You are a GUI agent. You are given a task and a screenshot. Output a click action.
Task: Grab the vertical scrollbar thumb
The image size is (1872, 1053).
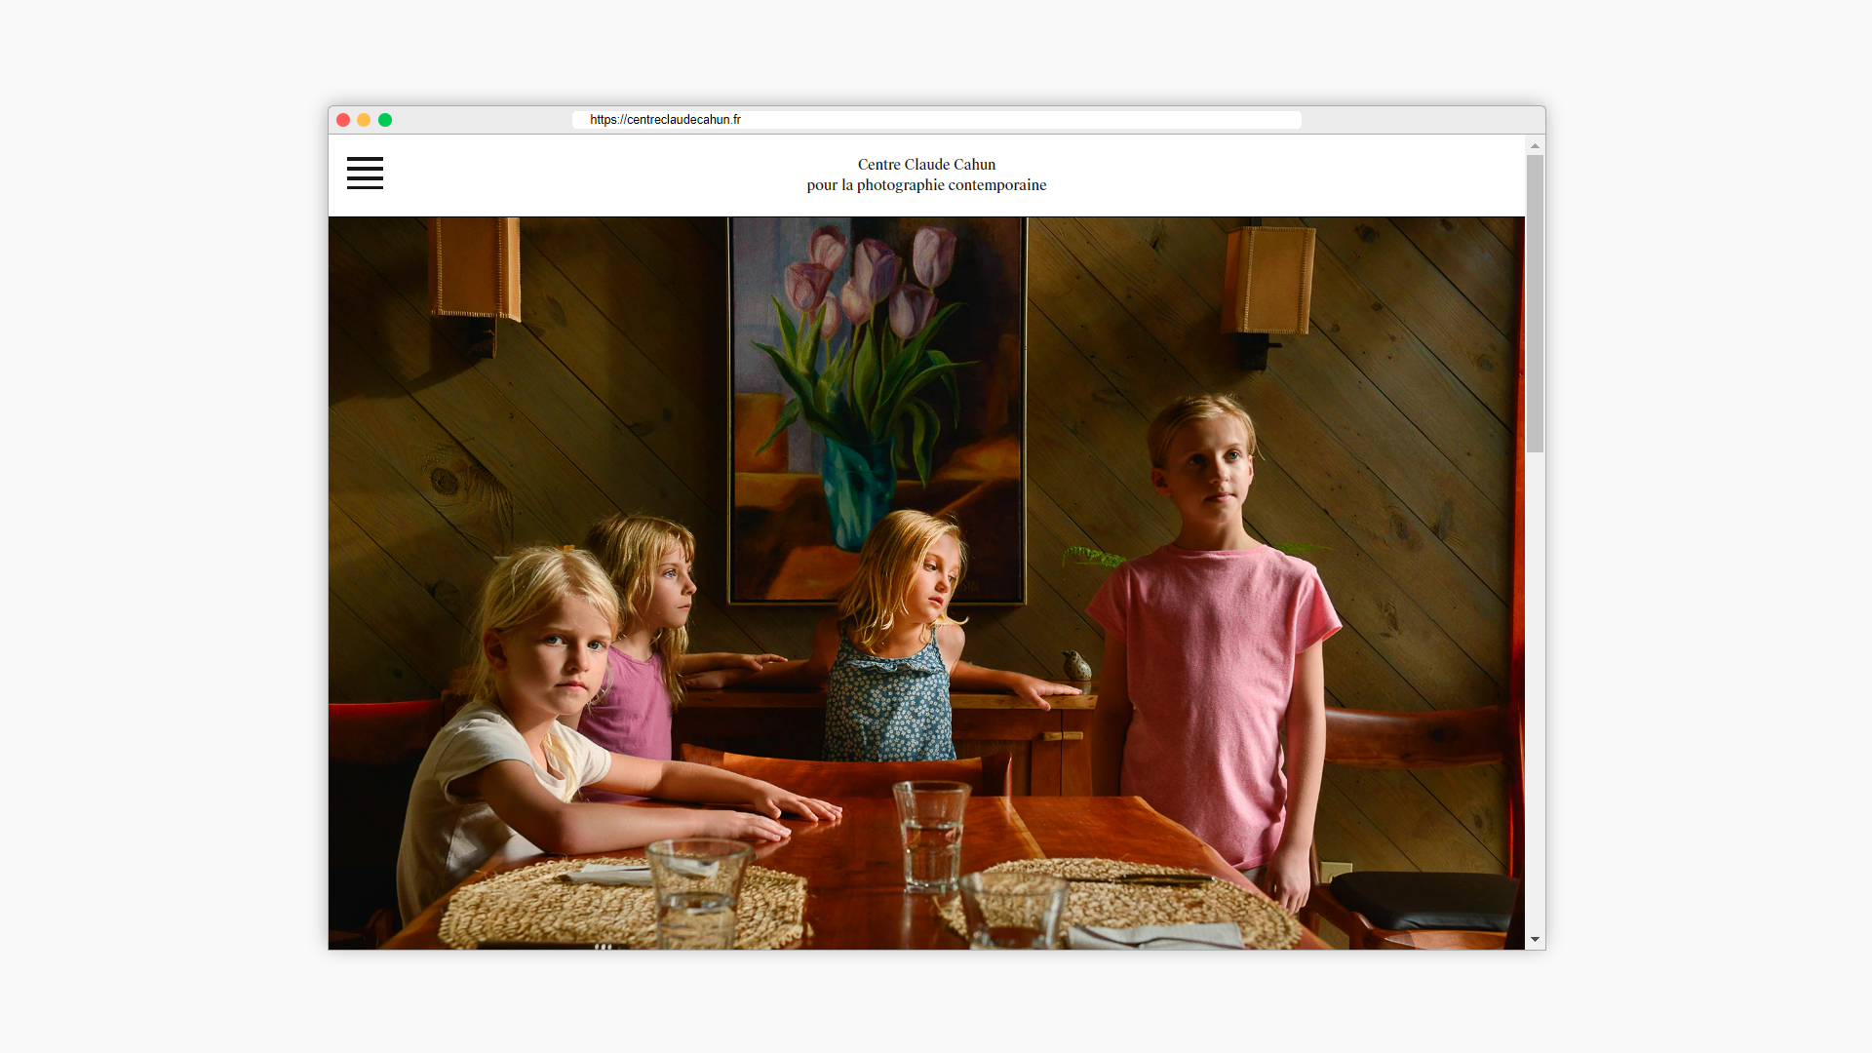point(1535,302)
